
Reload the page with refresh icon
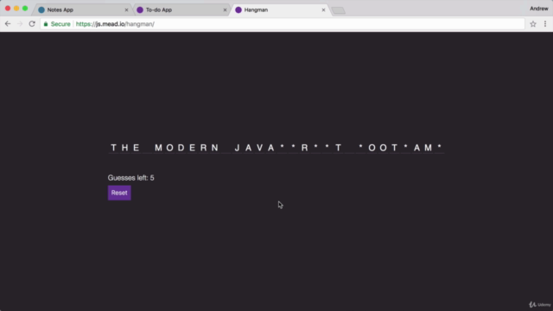click(x=32, y=24)
